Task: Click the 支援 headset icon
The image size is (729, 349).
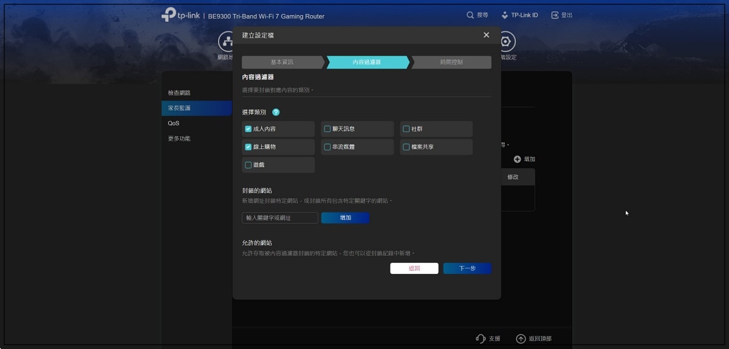Action: (x=481, y=339)
